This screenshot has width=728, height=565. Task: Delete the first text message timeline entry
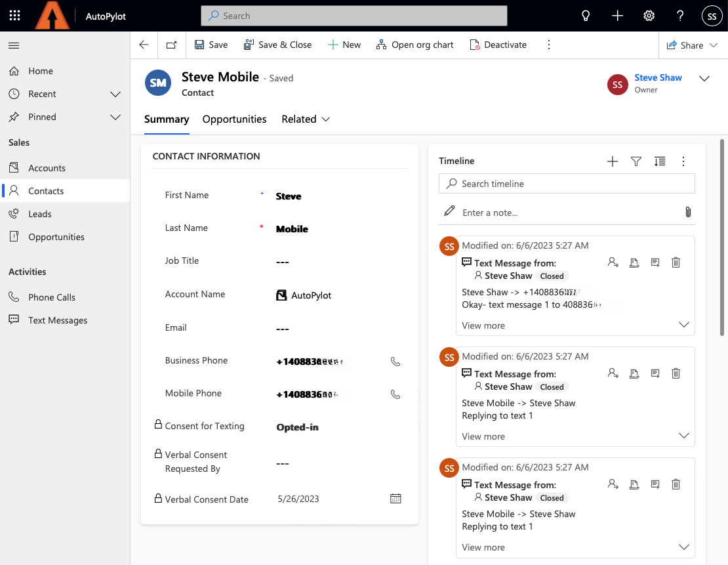pyautogui.click(x=676, y=262)
